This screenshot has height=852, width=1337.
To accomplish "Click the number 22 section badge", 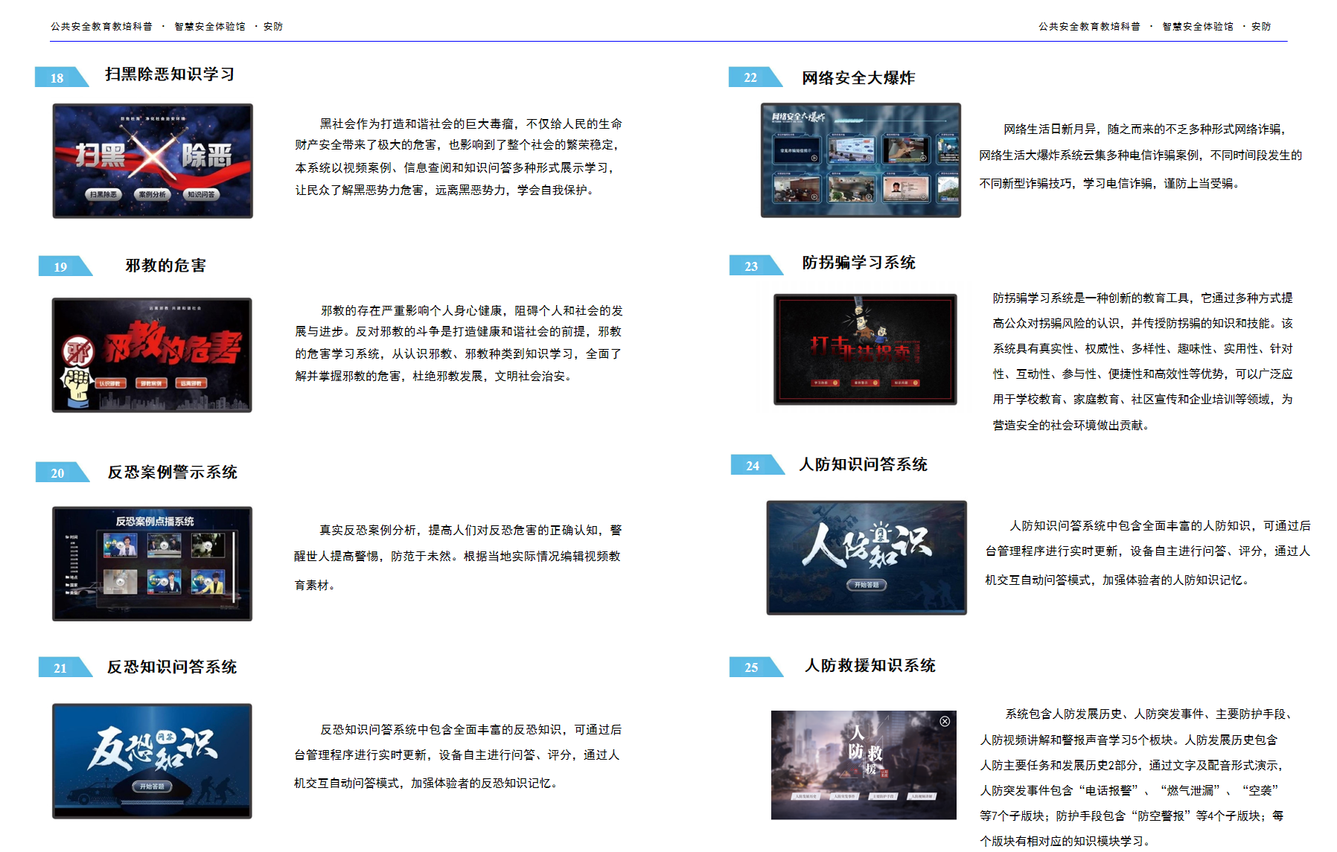I will [x=750, y=77].
